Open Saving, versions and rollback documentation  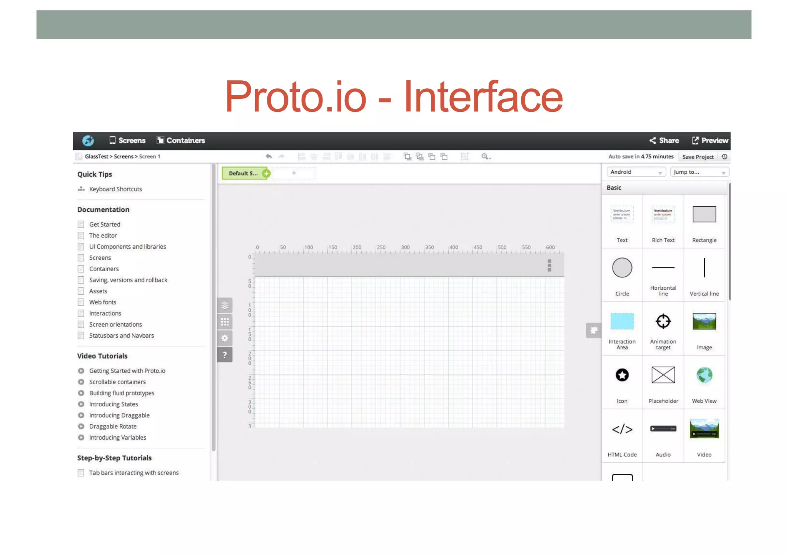coord(128,280)
